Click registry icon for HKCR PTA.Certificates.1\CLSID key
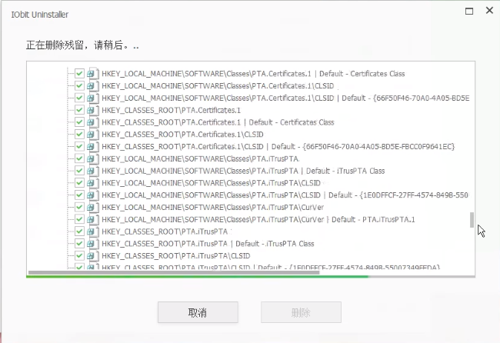500x343 pixels. (x=92, y=134)
